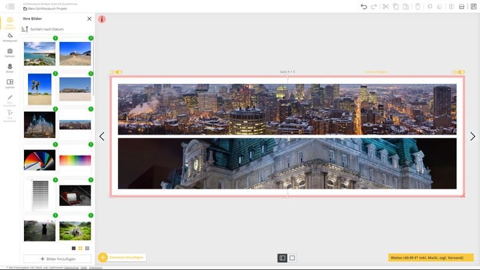Go to next page spread arrow
480x270 pixels.
tap(473, 137)
